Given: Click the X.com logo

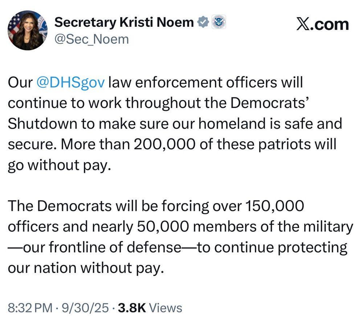Looking at the screenshot, I should [322, 24].
